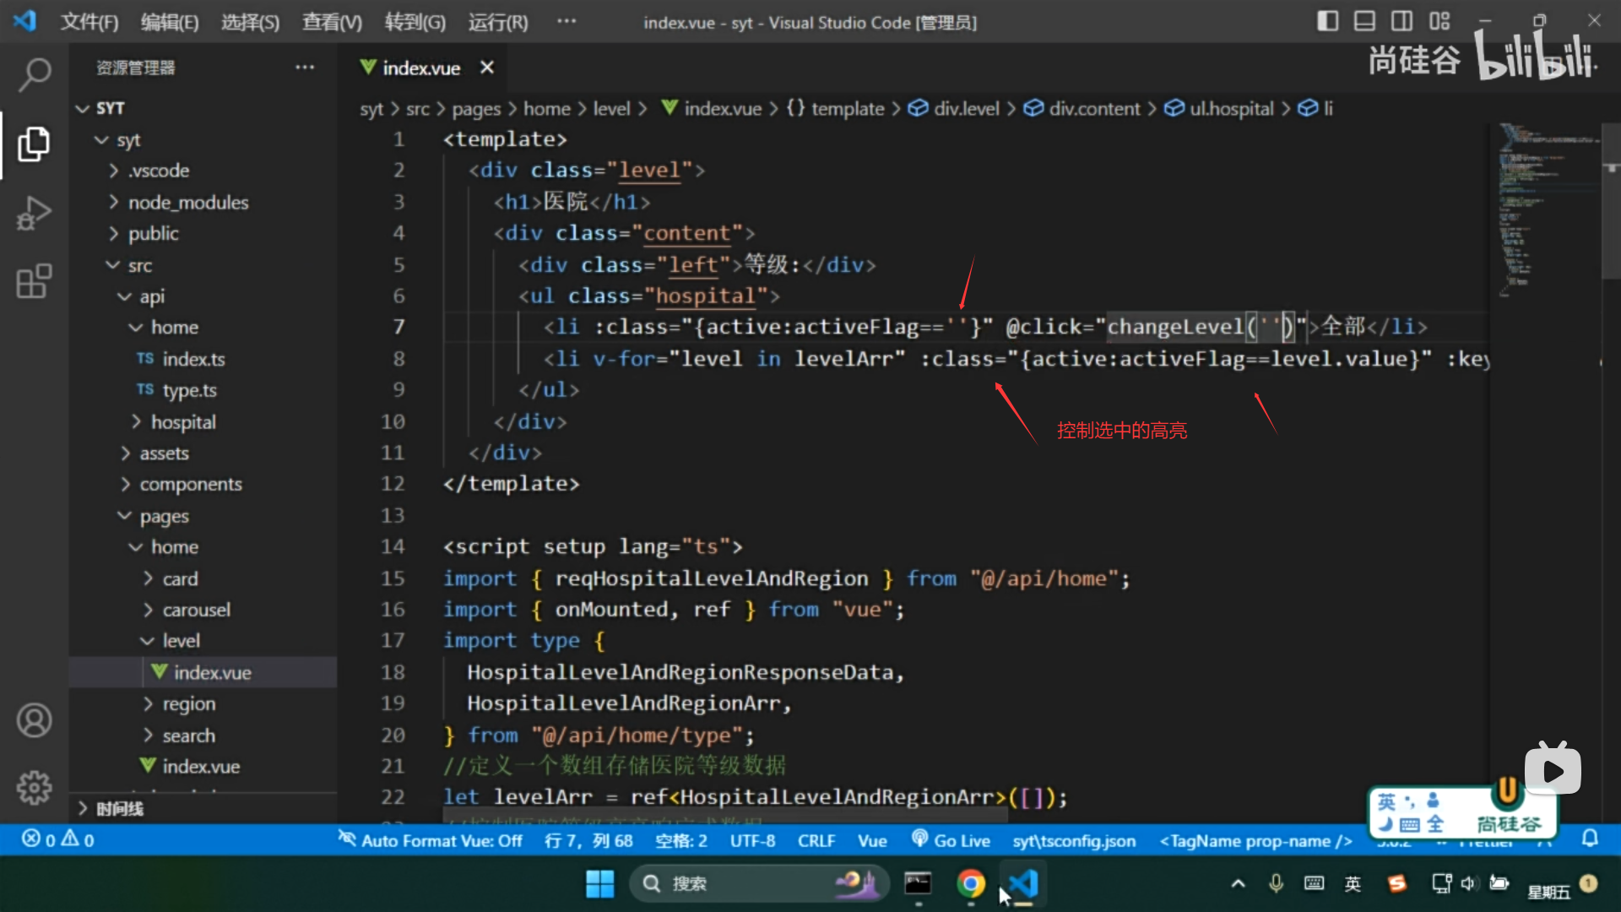The height and width of the screenshot is (912, 1621).
Task: Open the Extensions view icon
Action: click(34, 281)
